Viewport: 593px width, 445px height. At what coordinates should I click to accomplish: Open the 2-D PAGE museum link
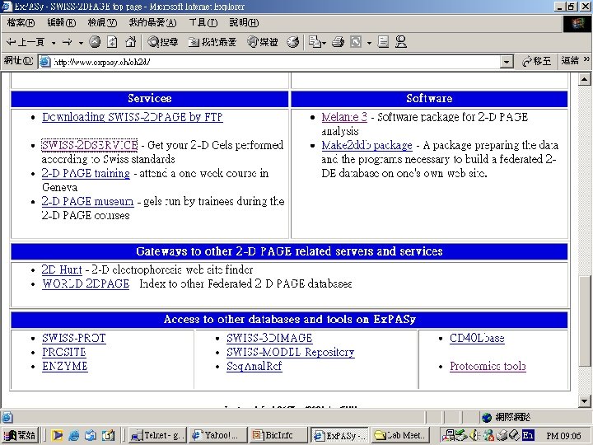point(88,201)
